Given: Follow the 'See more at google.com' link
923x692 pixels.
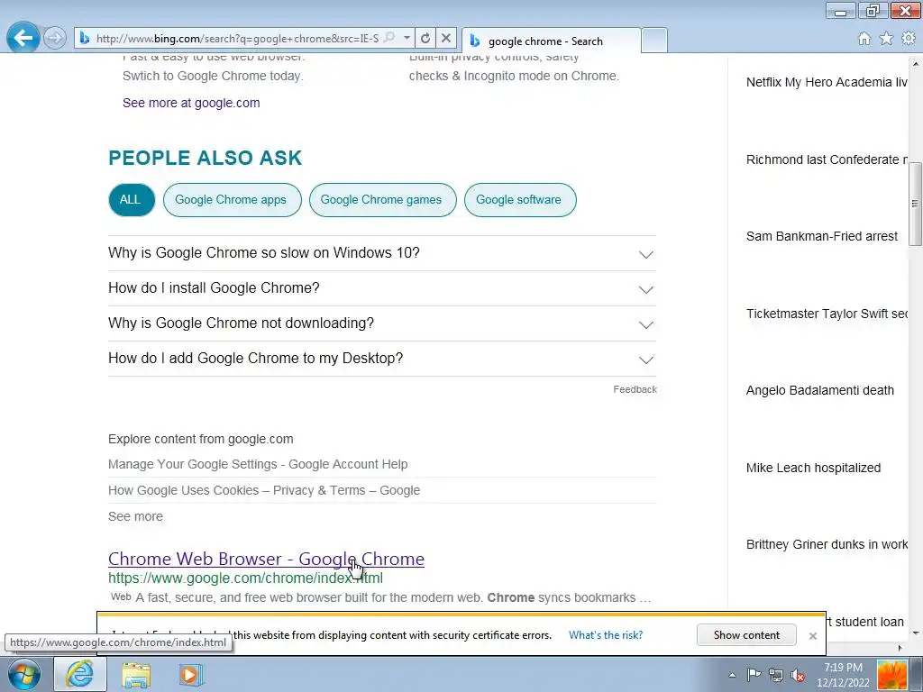Looking at the screenshot, I should (x=191, y=103).
